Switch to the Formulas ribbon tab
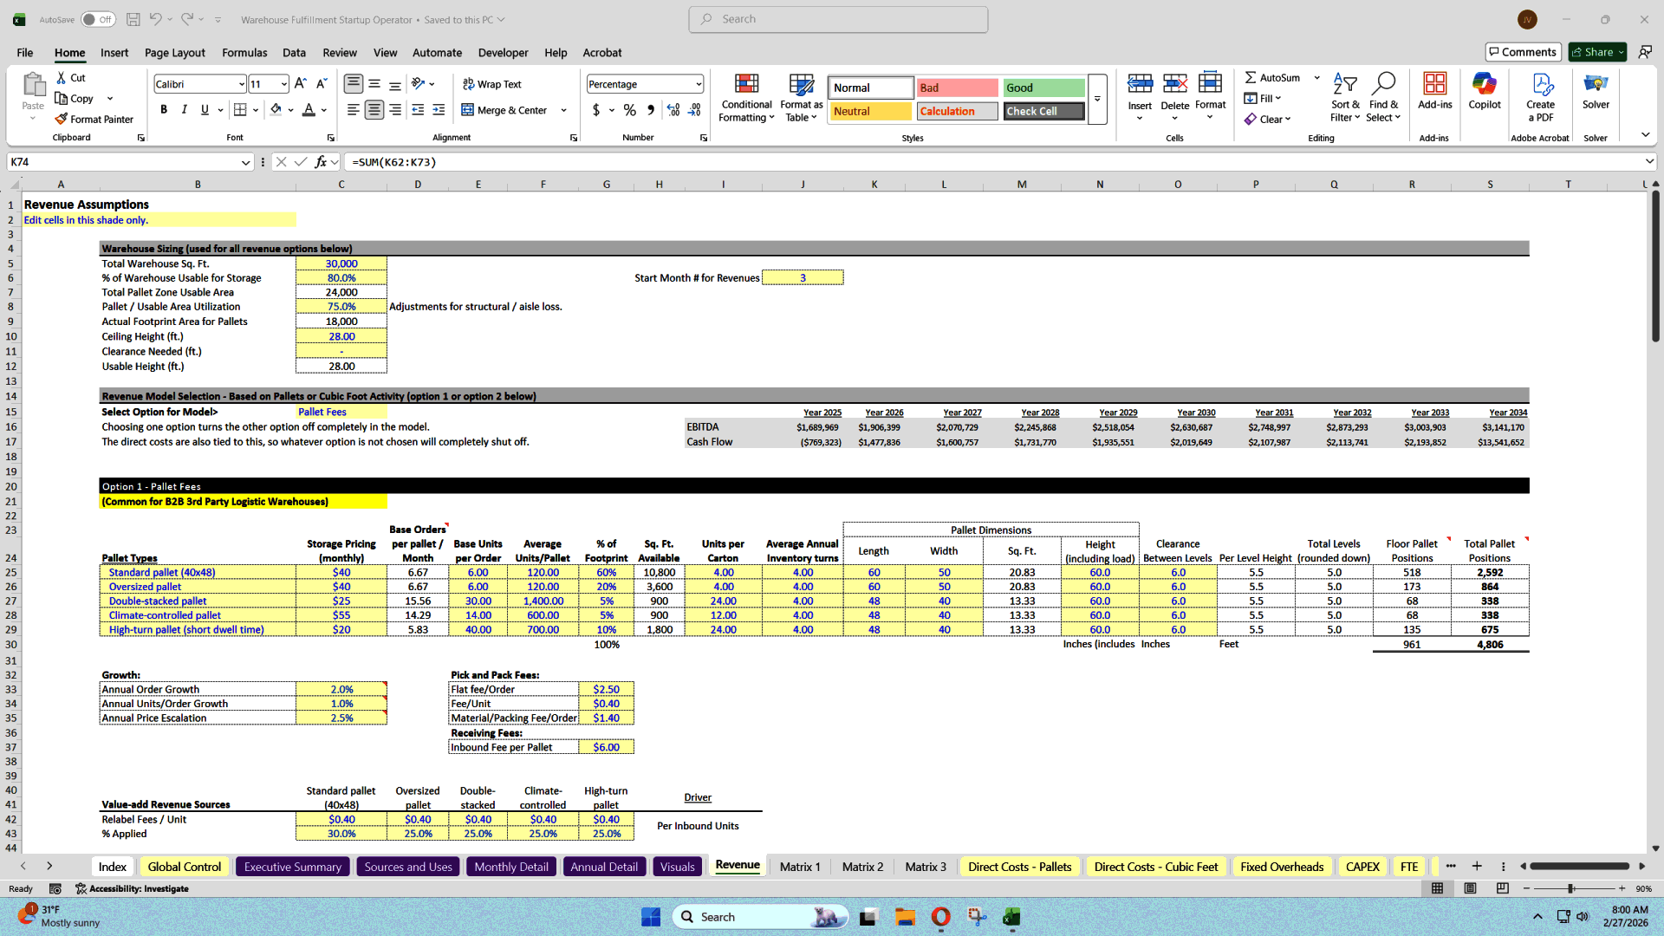This screenshot has height=936, width=1664. click(x=244, y=52)
